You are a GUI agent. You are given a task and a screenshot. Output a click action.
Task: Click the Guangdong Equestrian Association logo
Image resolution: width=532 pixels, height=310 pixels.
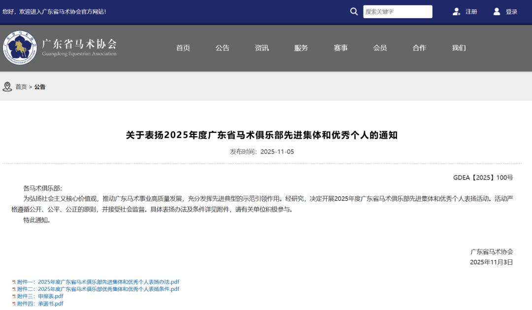[x=20, y=48]
